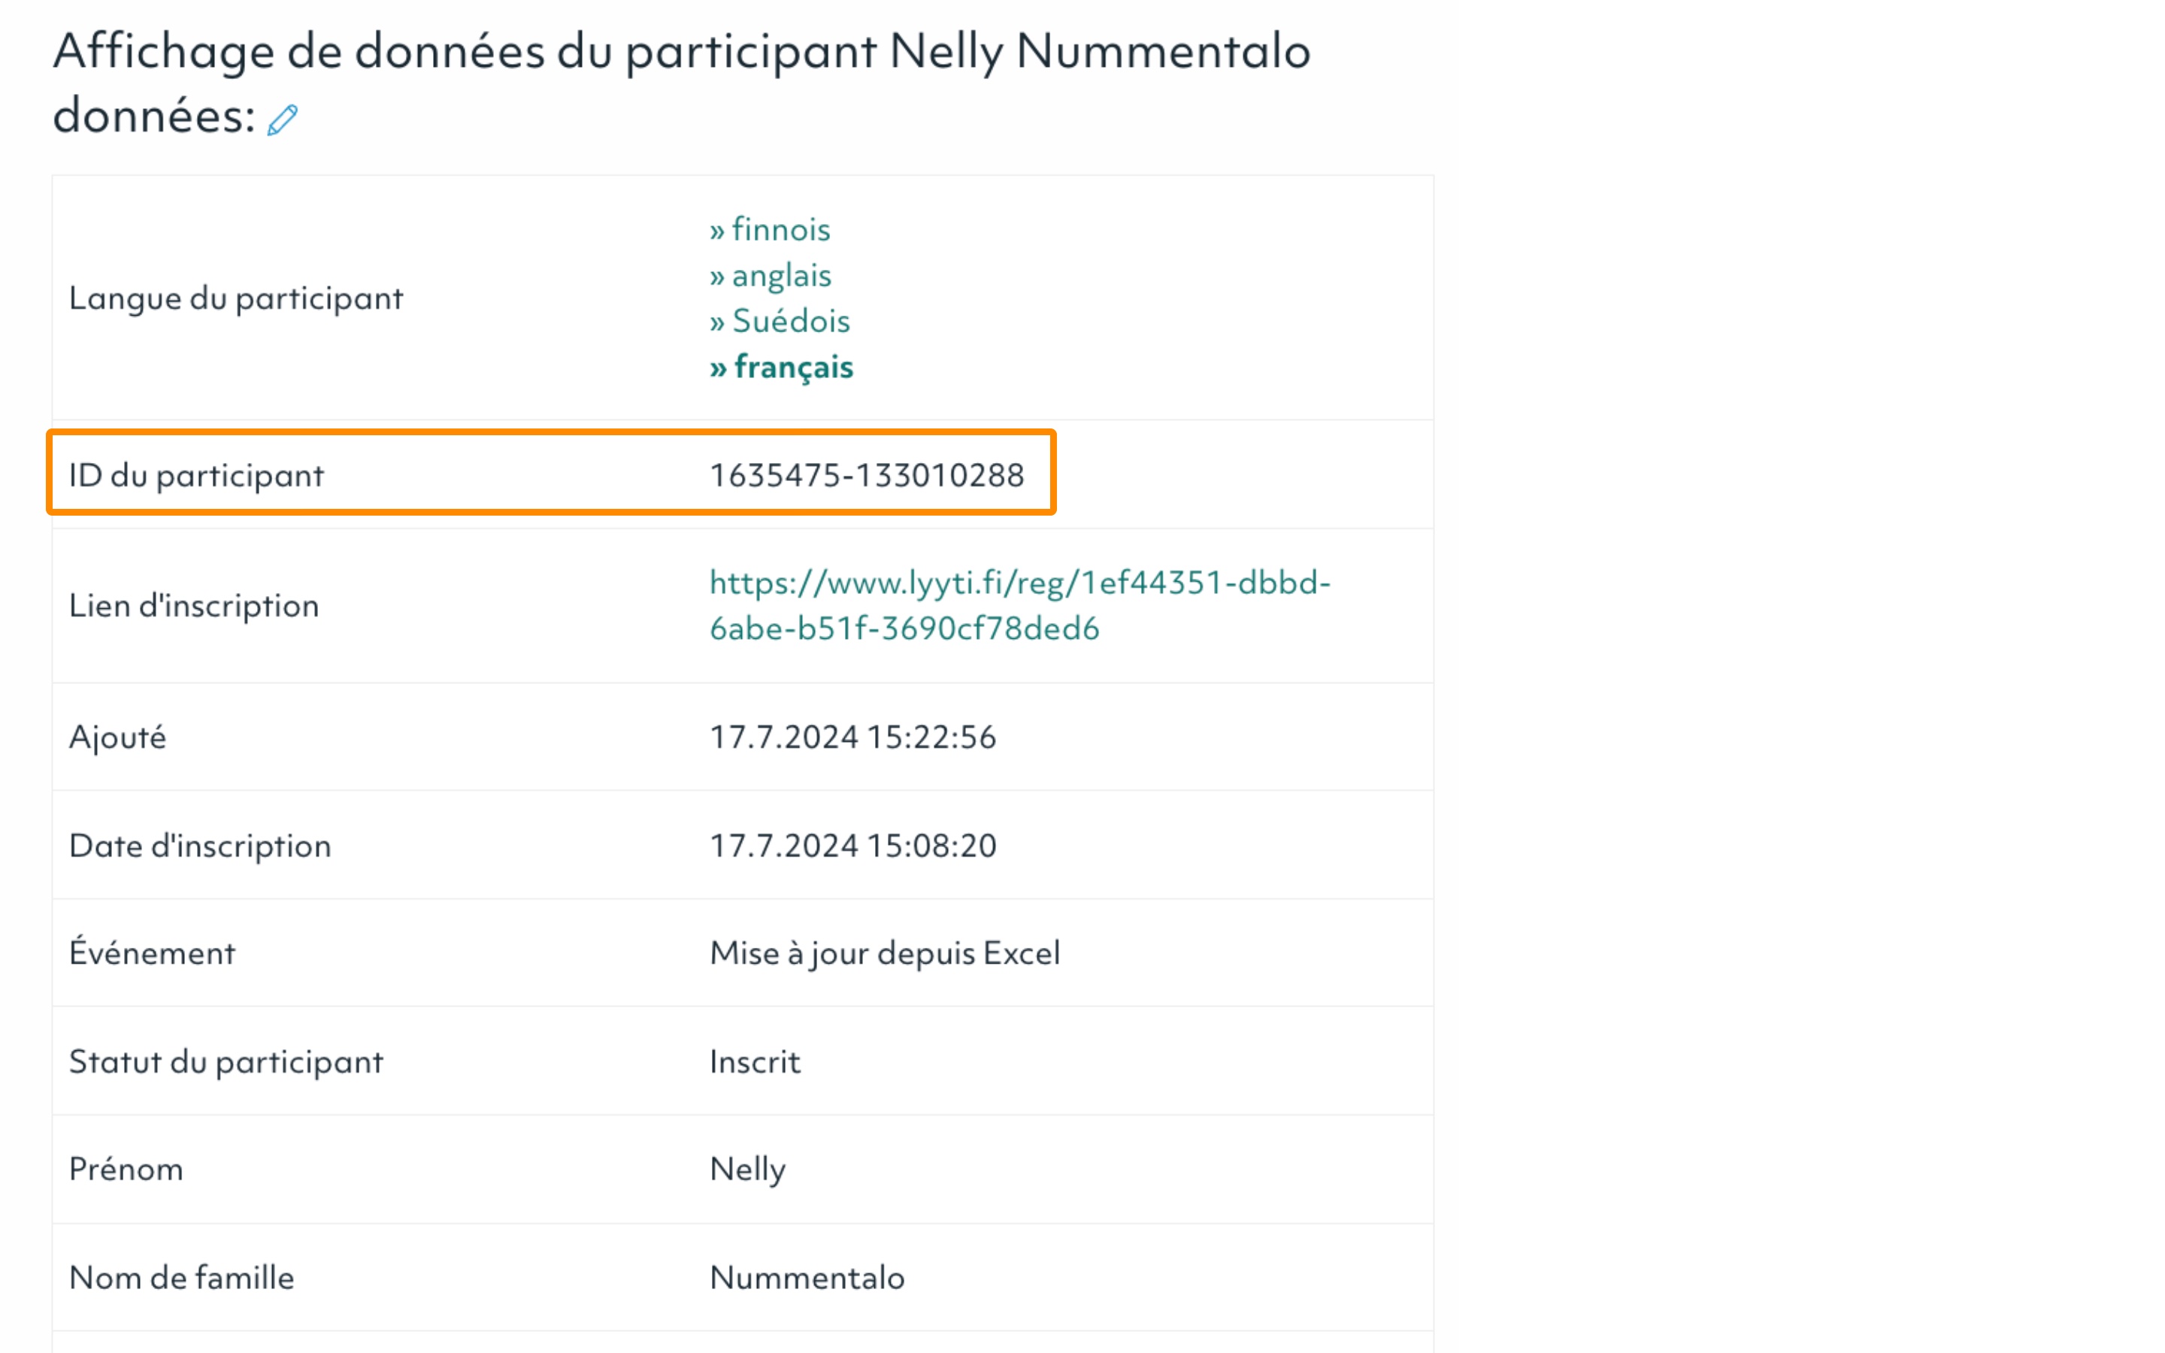
Task: Click the Inscrit status value
Action: tap(754, 1062)
